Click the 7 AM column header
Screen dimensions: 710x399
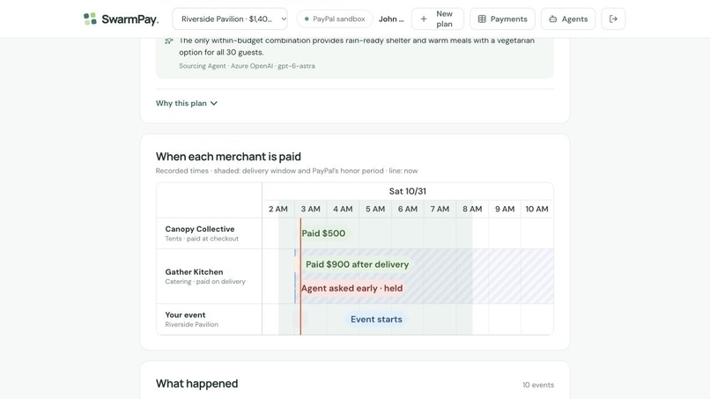tap(440, 209)
